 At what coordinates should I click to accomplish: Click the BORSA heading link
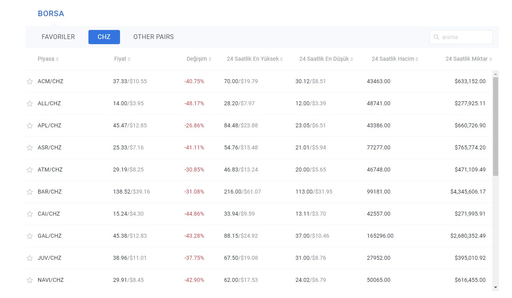(x=51, y=13)
